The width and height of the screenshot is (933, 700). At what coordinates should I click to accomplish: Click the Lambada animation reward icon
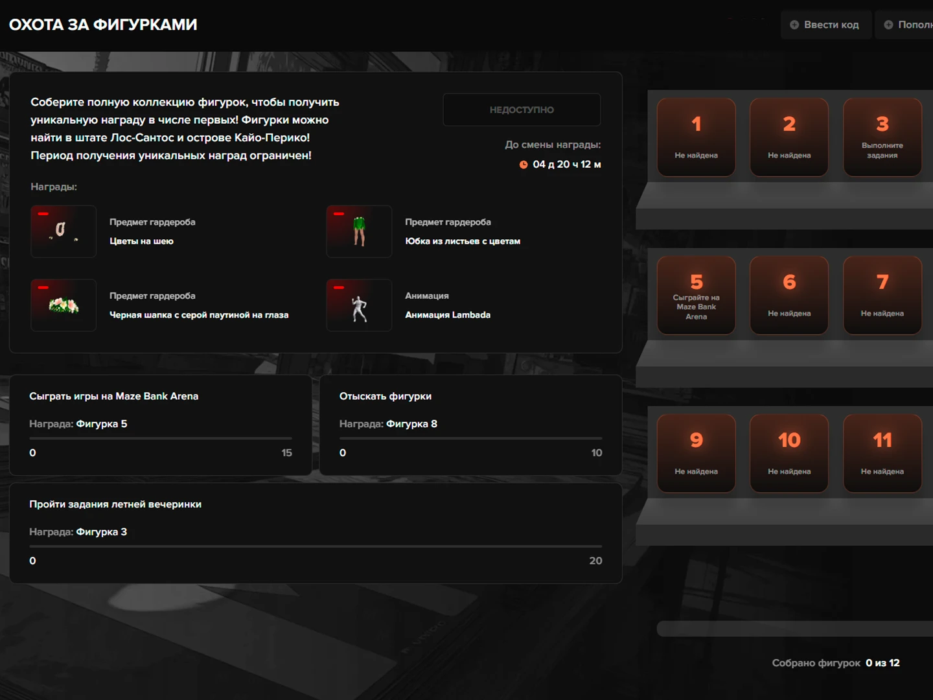[359, 305]
